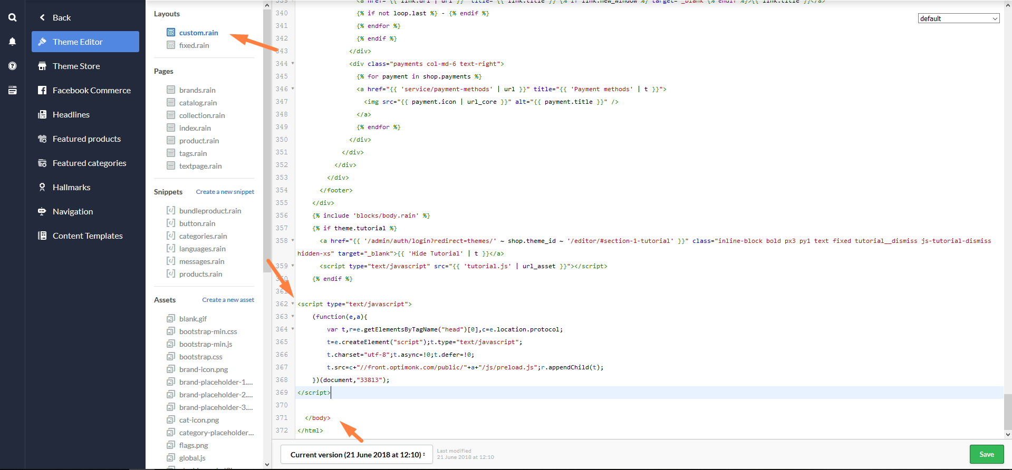
Task: Click the blank.gif asset icon
Action: click(x=171, y=318)
